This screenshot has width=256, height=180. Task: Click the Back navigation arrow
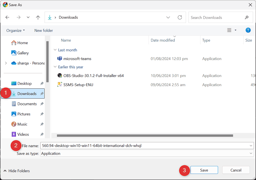pos(7,17)
